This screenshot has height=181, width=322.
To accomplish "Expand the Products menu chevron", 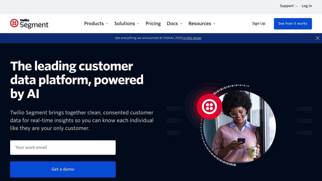I will pyautogui.click(x=107, y=24).
